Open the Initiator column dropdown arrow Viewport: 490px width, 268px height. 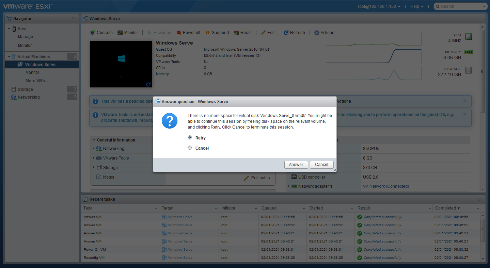pos(256,208)
